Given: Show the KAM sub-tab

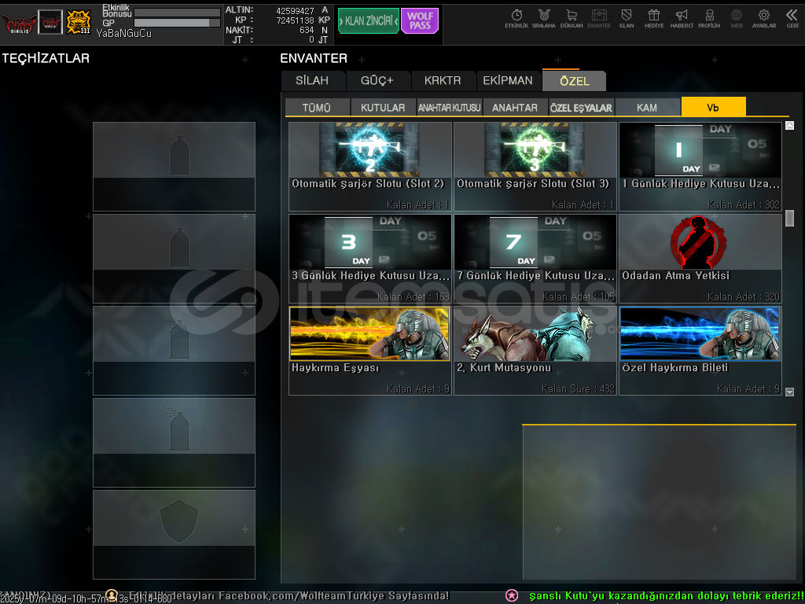Looking at the screenshot, I should (x=647, y=107).
